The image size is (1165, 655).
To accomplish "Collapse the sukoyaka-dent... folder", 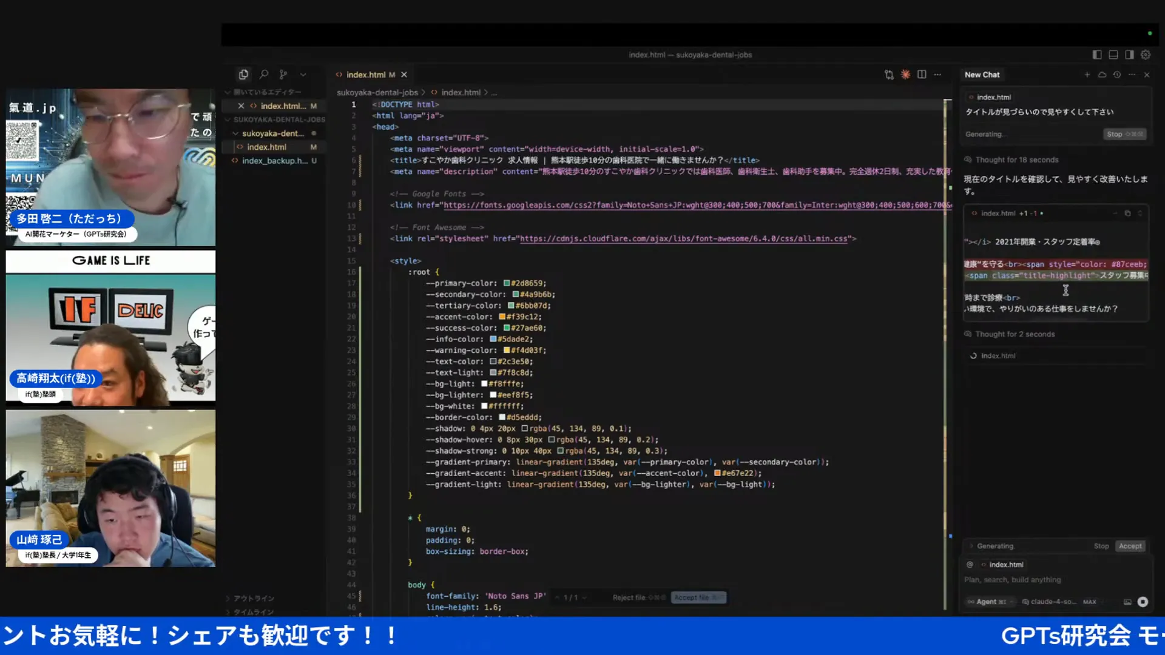I will 273,133.
